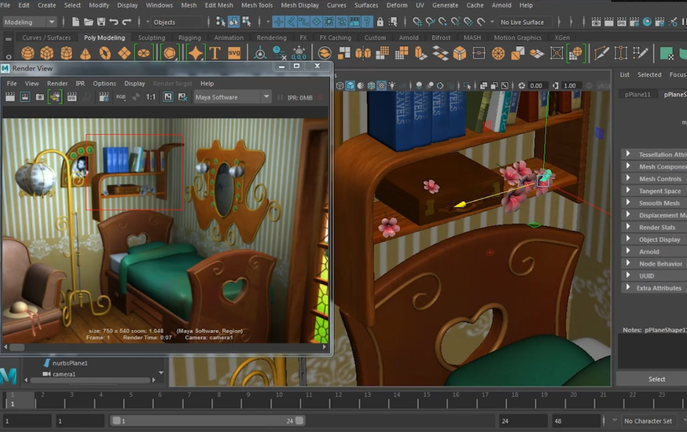Open the Mesh Tools menu

point(257,5)
